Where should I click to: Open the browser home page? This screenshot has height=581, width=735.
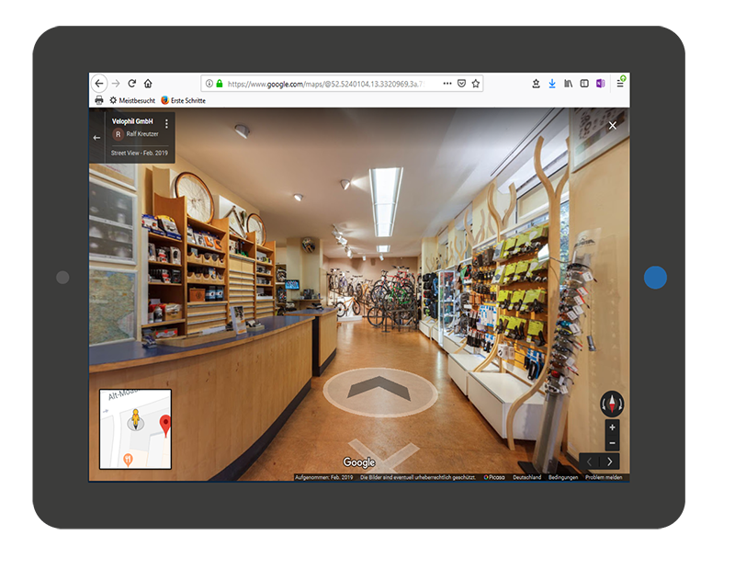coord(148,84)
